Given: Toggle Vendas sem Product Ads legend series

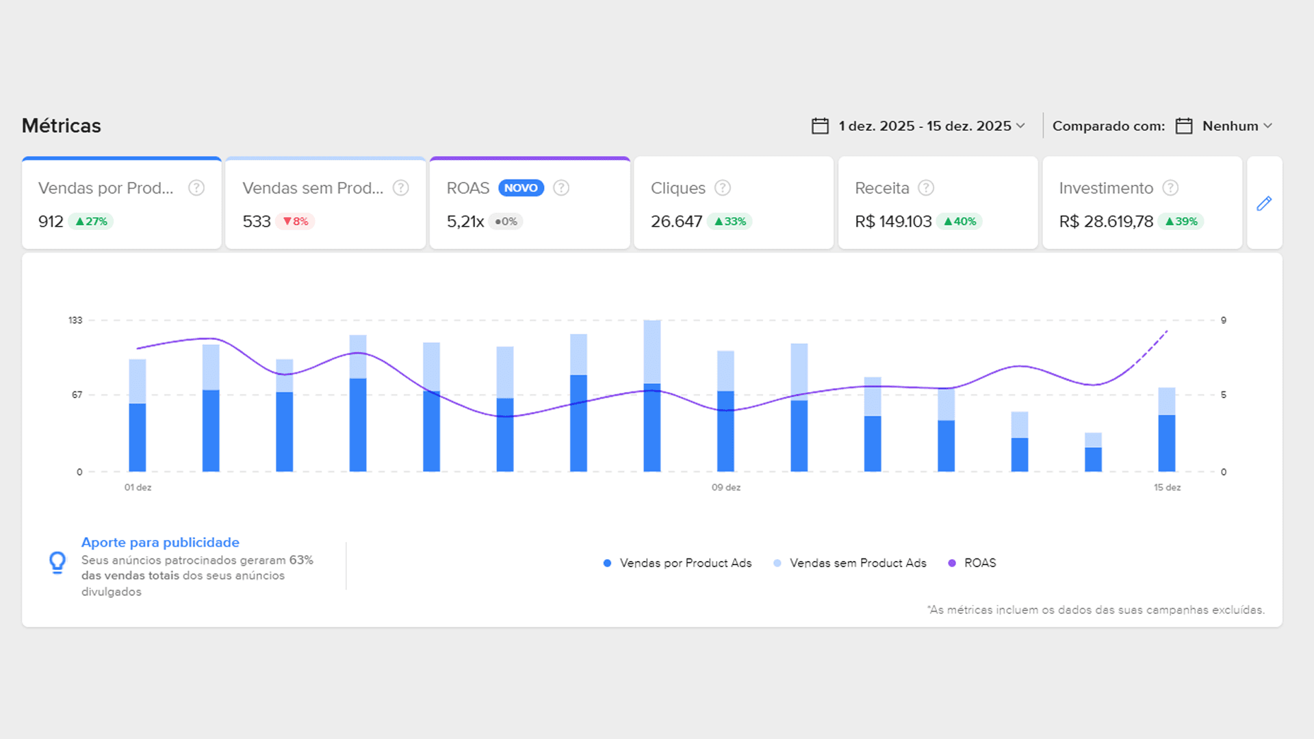Looking at the screenshot, I should pyautogui.click(x=850, y=563).
